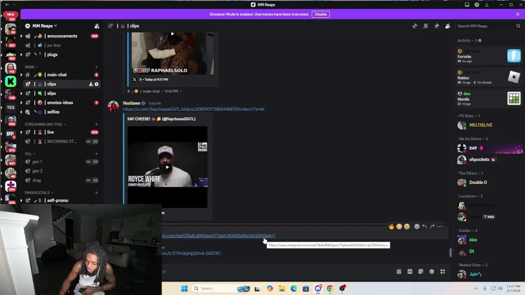Go back with the title bar arrow

coord(7,5)
